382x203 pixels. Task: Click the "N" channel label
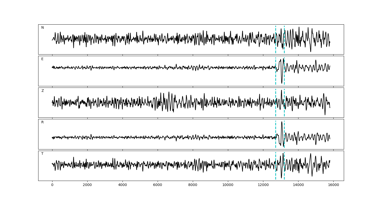point(43,28)
